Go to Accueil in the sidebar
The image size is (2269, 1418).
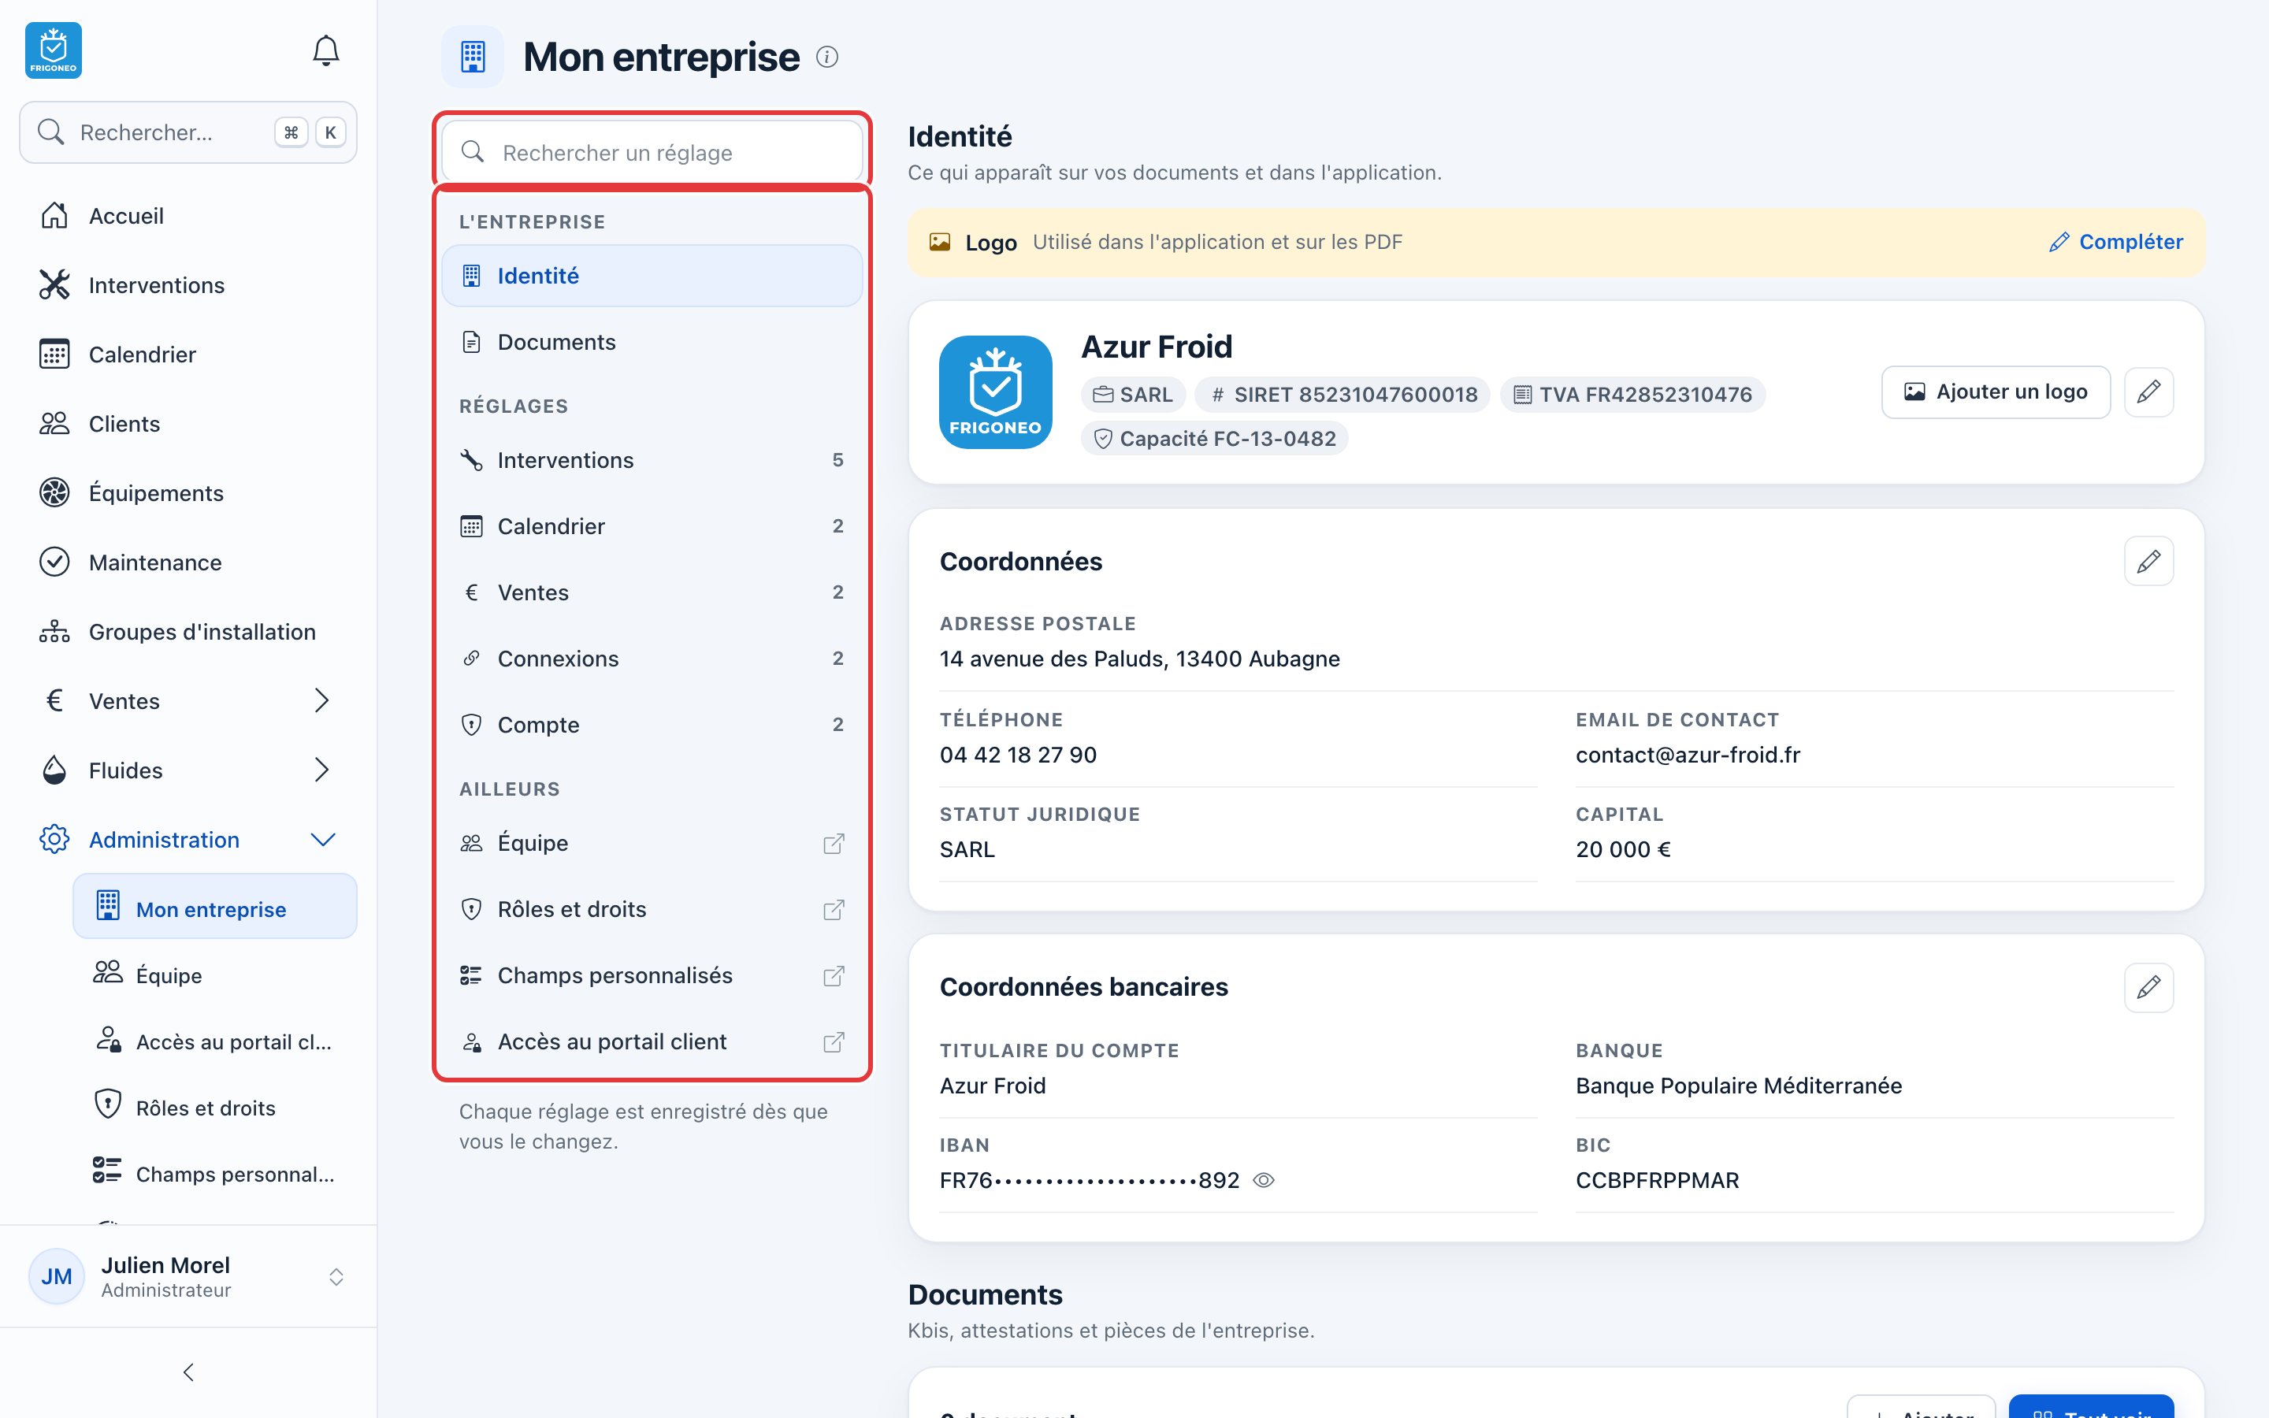[x=188, y=216]
